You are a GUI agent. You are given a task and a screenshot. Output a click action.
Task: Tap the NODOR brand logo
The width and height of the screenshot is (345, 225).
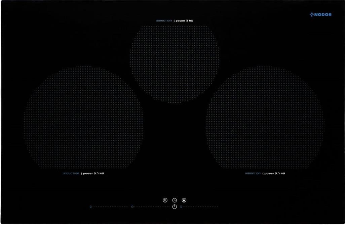click(x=321, y=14)
